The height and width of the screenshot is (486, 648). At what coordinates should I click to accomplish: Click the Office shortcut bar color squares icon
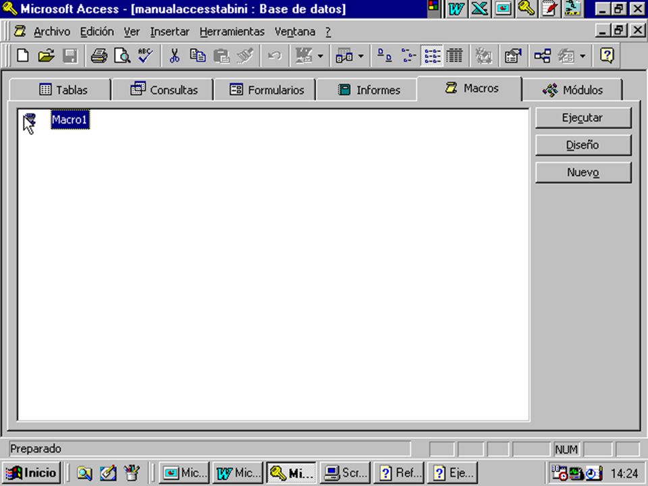coord(433,6)
